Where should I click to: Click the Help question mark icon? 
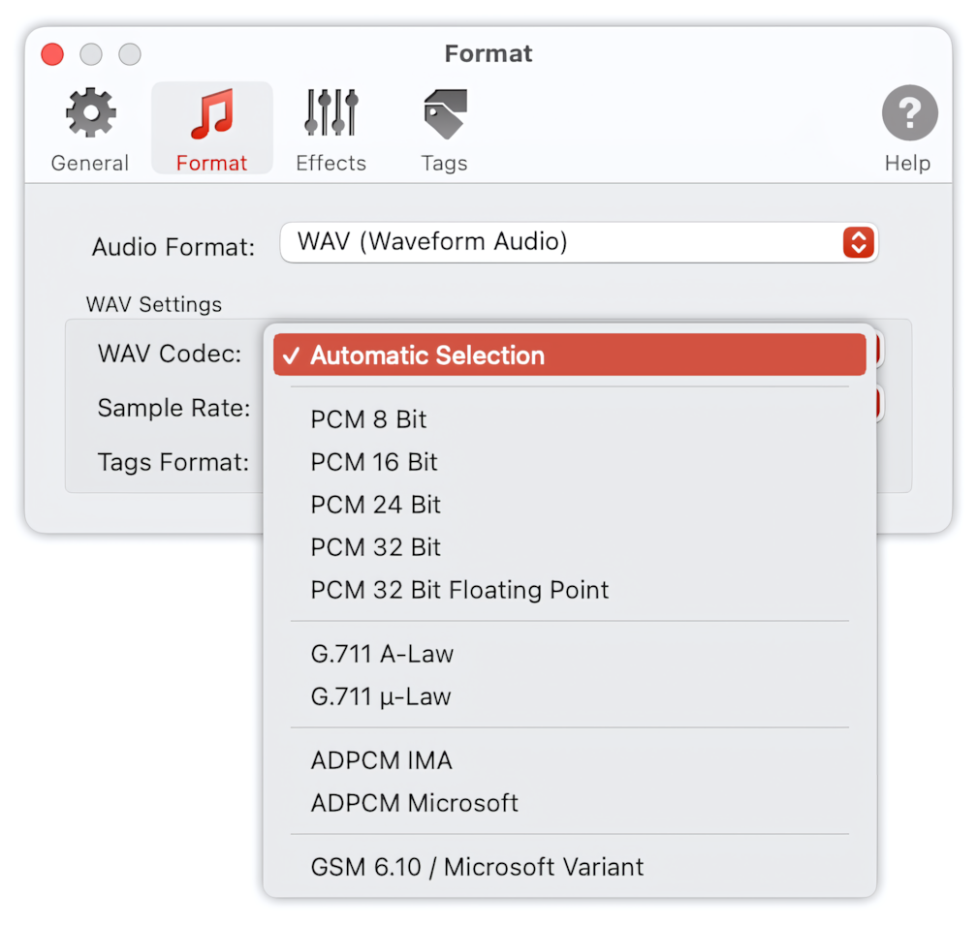[x=909, y=129]
